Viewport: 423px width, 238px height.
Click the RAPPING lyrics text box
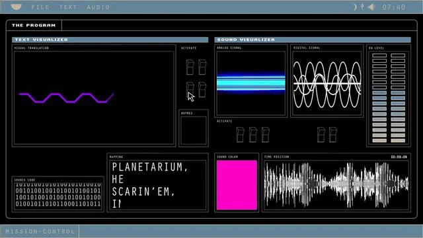point(158,185)
